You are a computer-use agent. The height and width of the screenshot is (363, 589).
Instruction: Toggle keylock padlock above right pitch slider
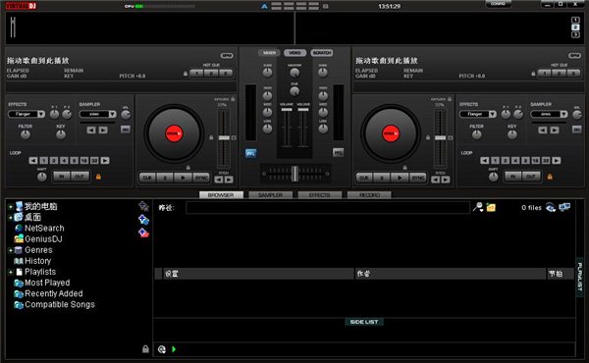tap(450, 99)
